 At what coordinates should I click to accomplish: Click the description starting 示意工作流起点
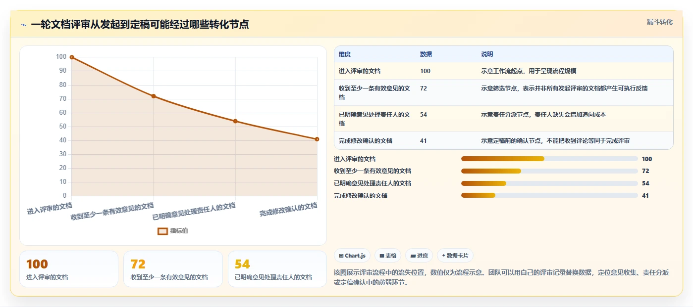(x=529, y=71)
